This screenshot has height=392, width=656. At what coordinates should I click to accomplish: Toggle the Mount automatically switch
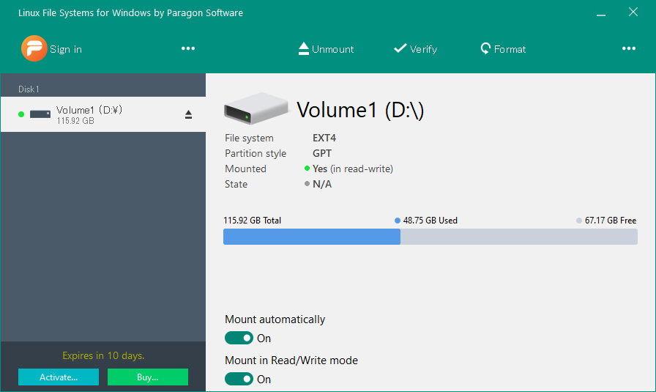tap(239, 338)
